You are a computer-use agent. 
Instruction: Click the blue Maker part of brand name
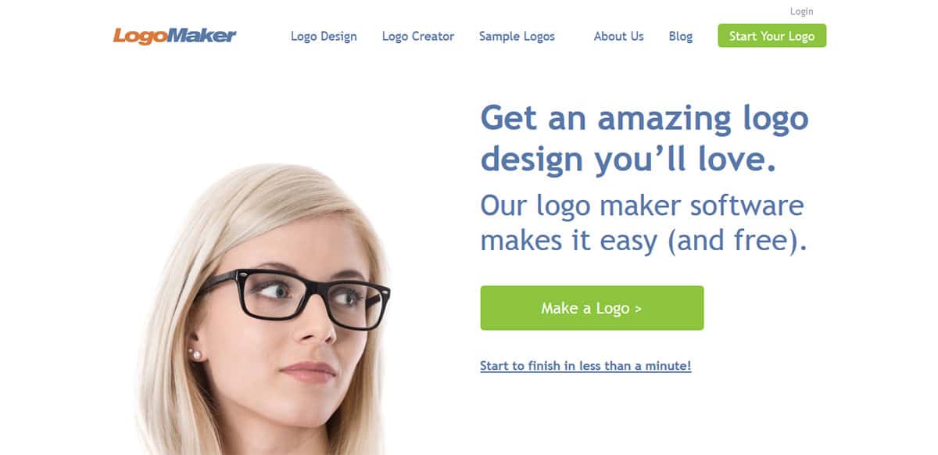(203, 35)
